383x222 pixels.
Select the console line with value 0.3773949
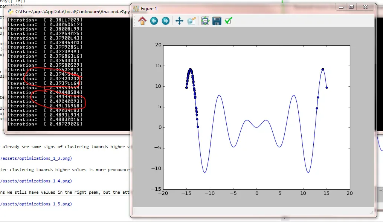coord(43,52)
